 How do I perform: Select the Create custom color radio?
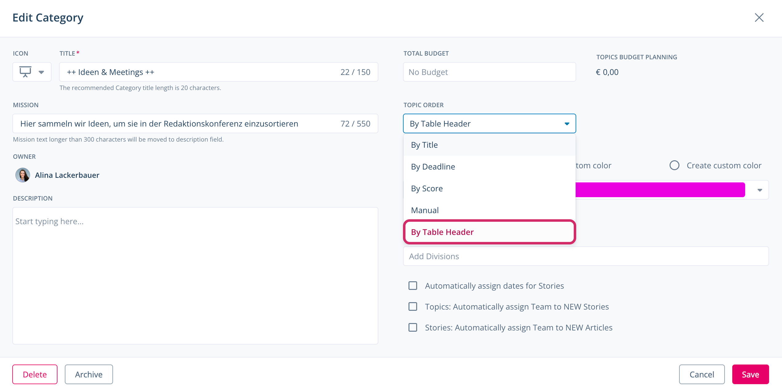pyautogui.click(x=674, y=165)
